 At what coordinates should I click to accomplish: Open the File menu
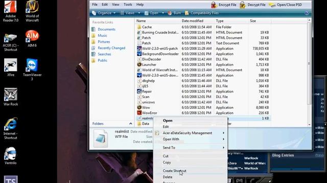click(95, 5)
